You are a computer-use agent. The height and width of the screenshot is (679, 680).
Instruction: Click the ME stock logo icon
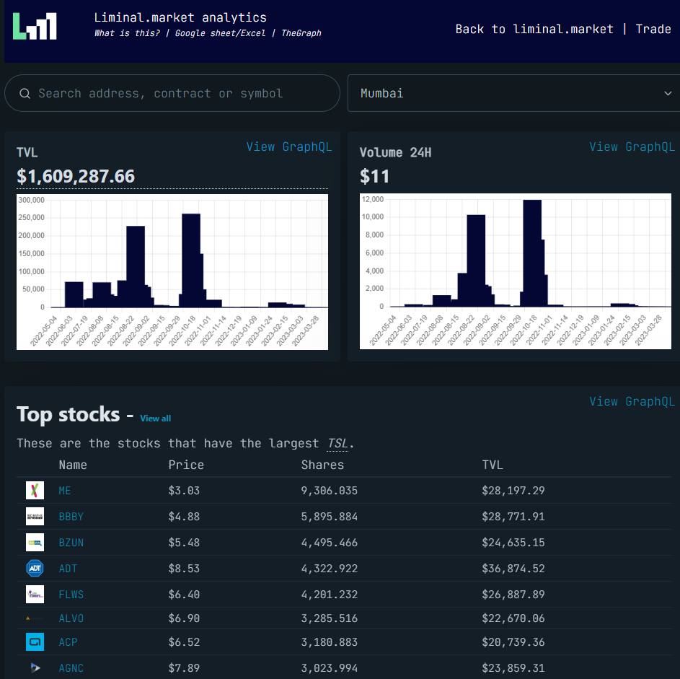point(35,490)
